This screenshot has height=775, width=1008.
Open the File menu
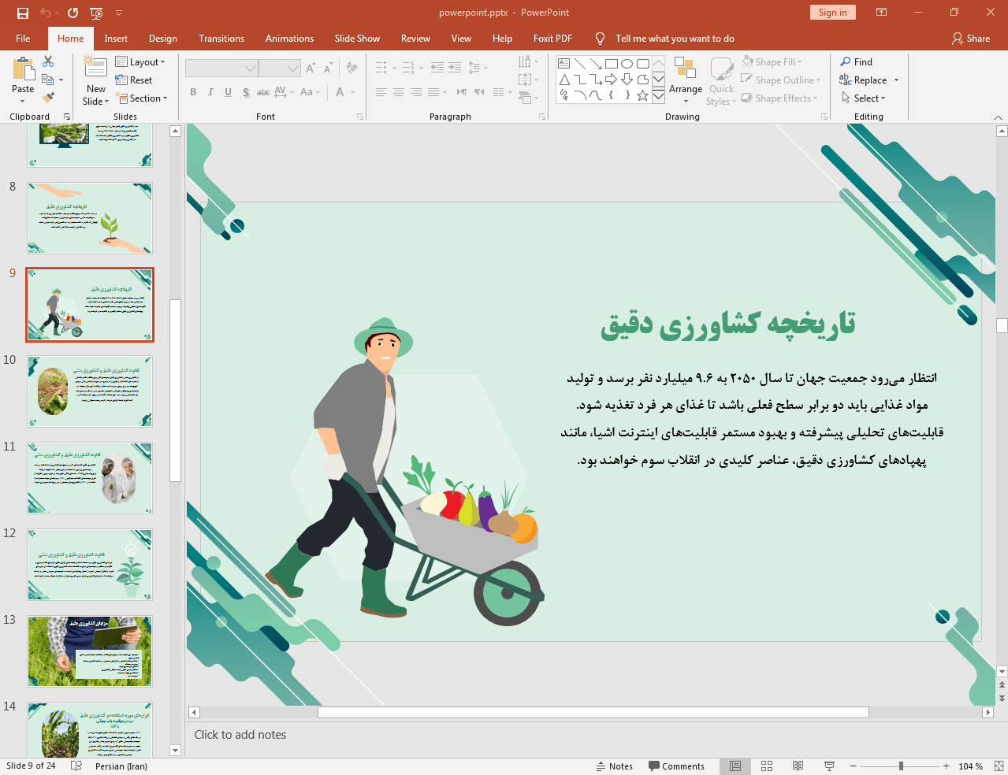23,39
